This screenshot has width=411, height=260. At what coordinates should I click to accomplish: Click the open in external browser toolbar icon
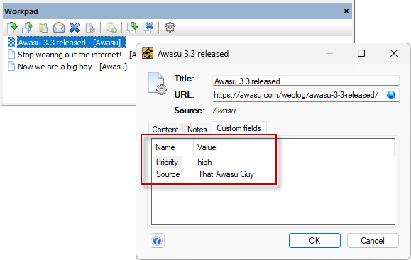click(x=28, y=27)
